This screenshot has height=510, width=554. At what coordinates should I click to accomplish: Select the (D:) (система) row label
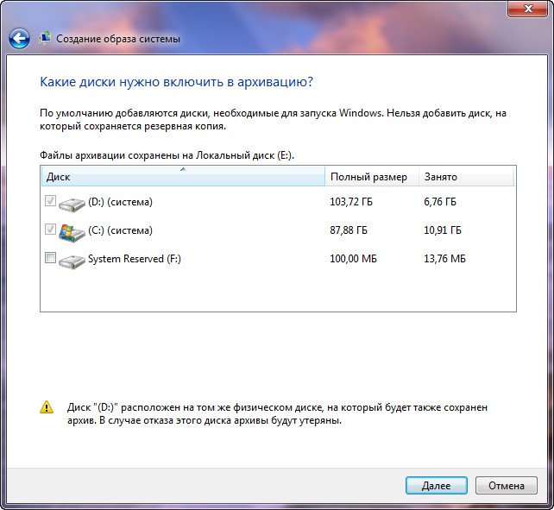[x=120, y=202]
